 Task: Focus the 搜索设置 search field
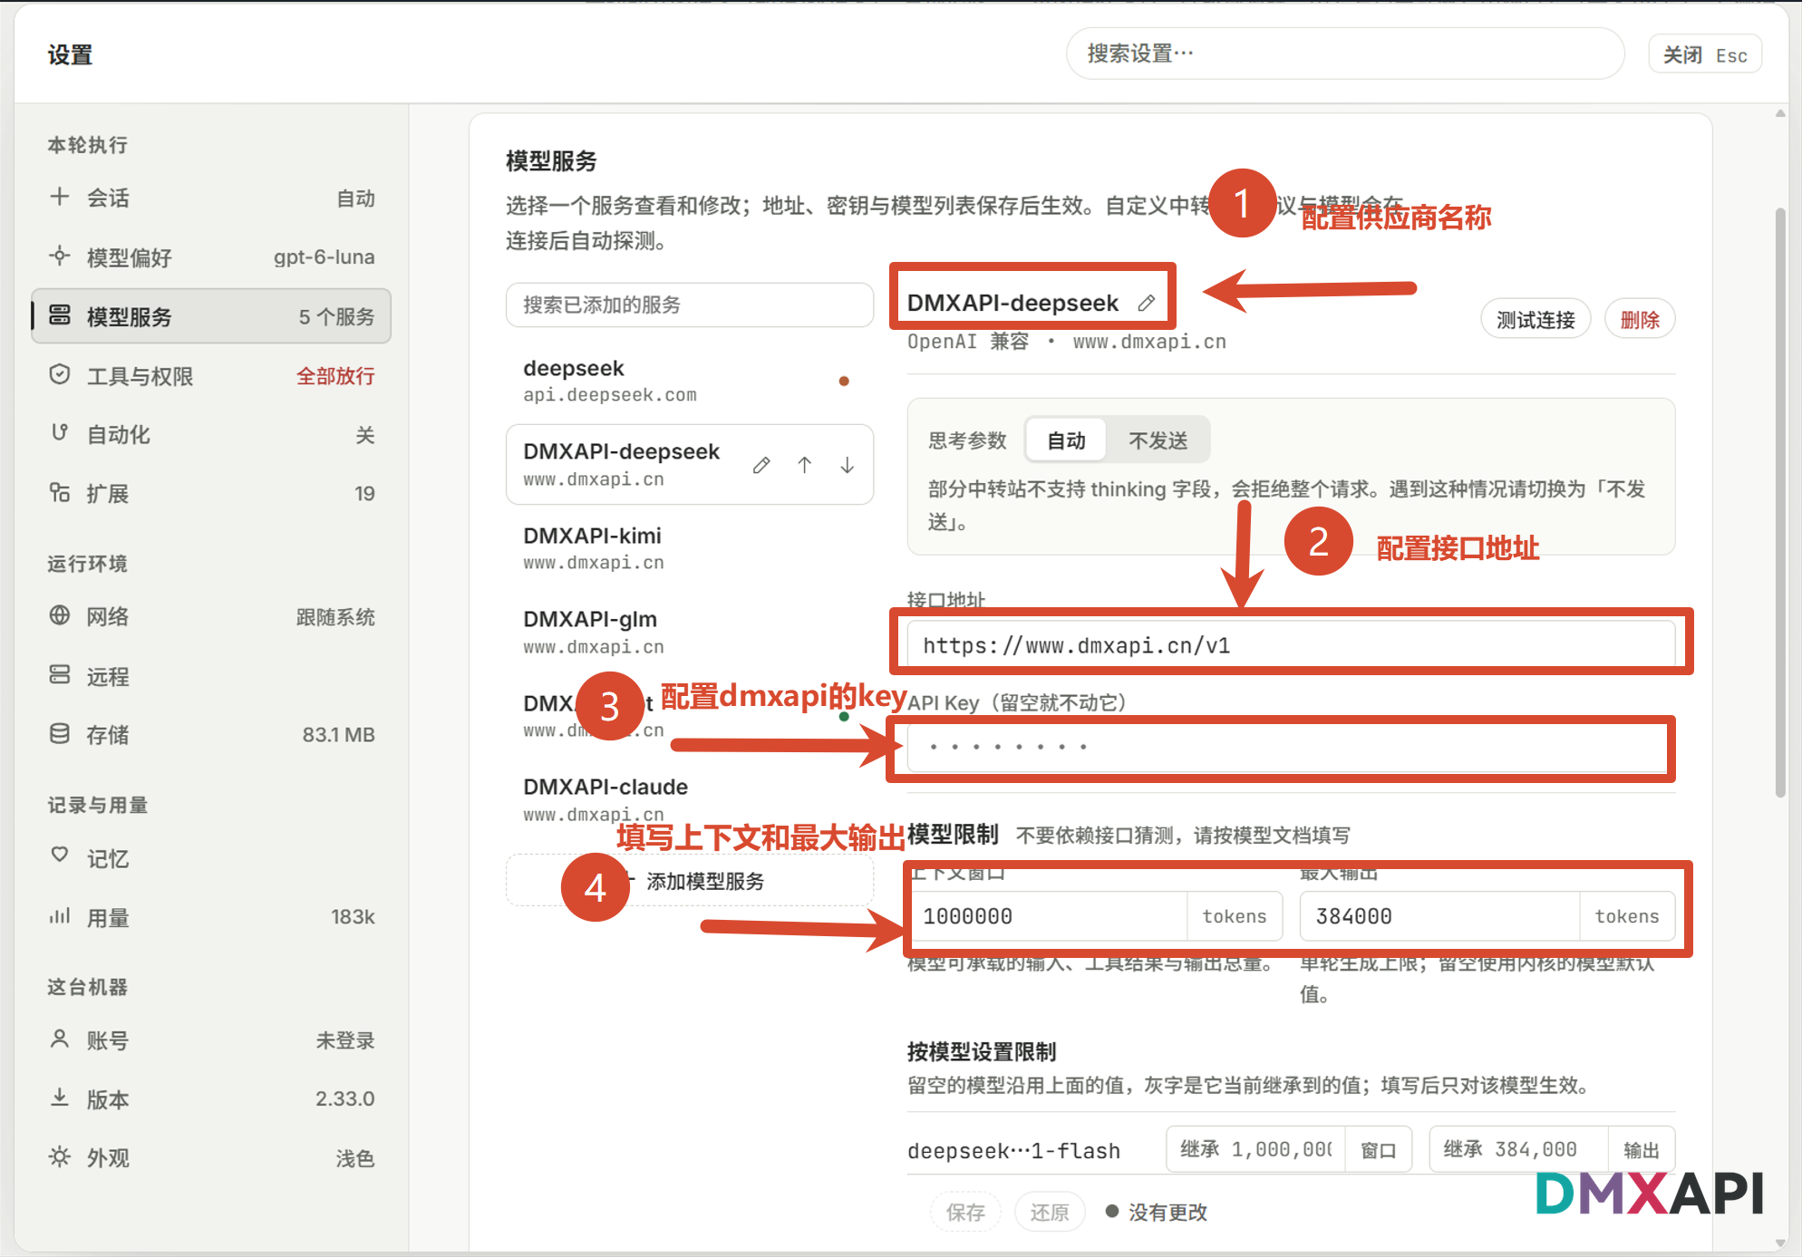point(1344,53)
